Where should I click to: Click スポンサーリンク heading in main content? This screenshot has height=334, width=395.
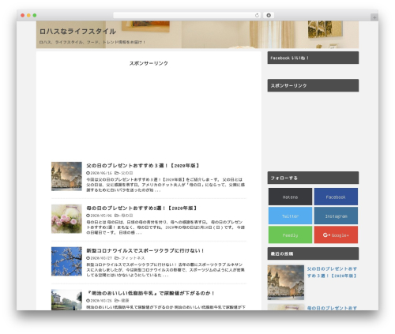(149, 63)
